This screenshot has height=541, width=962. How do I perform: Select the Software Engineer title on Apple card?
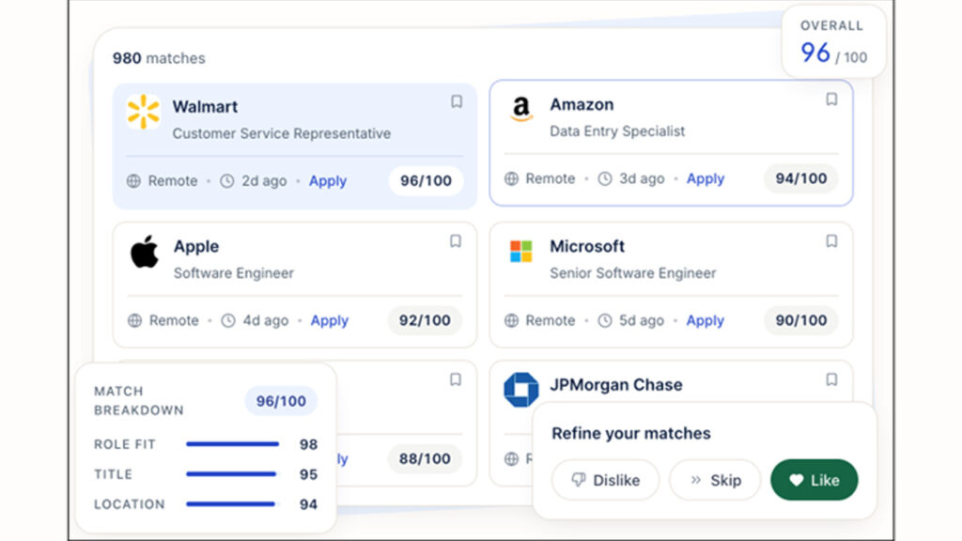(234, 273)
